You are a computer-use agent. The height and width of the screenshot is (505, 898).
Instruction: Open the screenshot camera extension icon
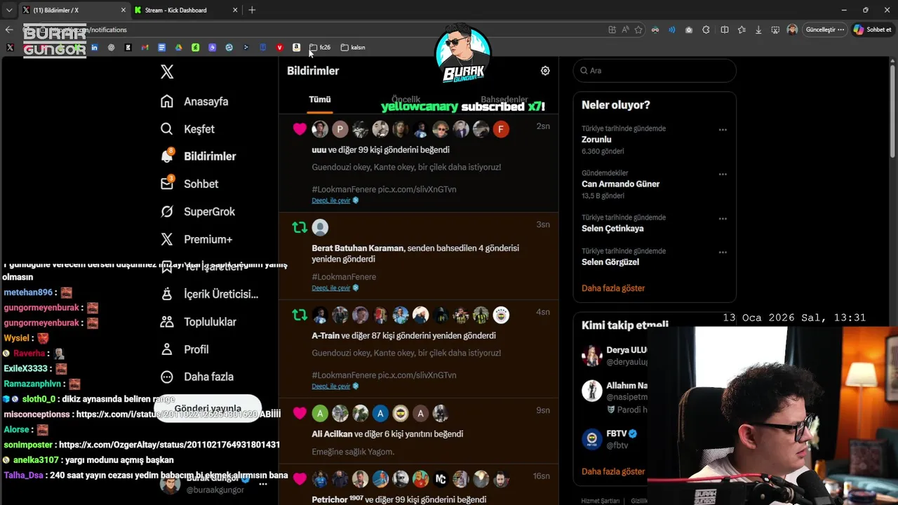pos(689,29)
